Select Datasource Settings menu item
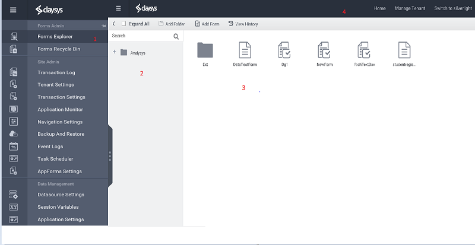The height and width of the screenshot is (245, 475). 61,195
